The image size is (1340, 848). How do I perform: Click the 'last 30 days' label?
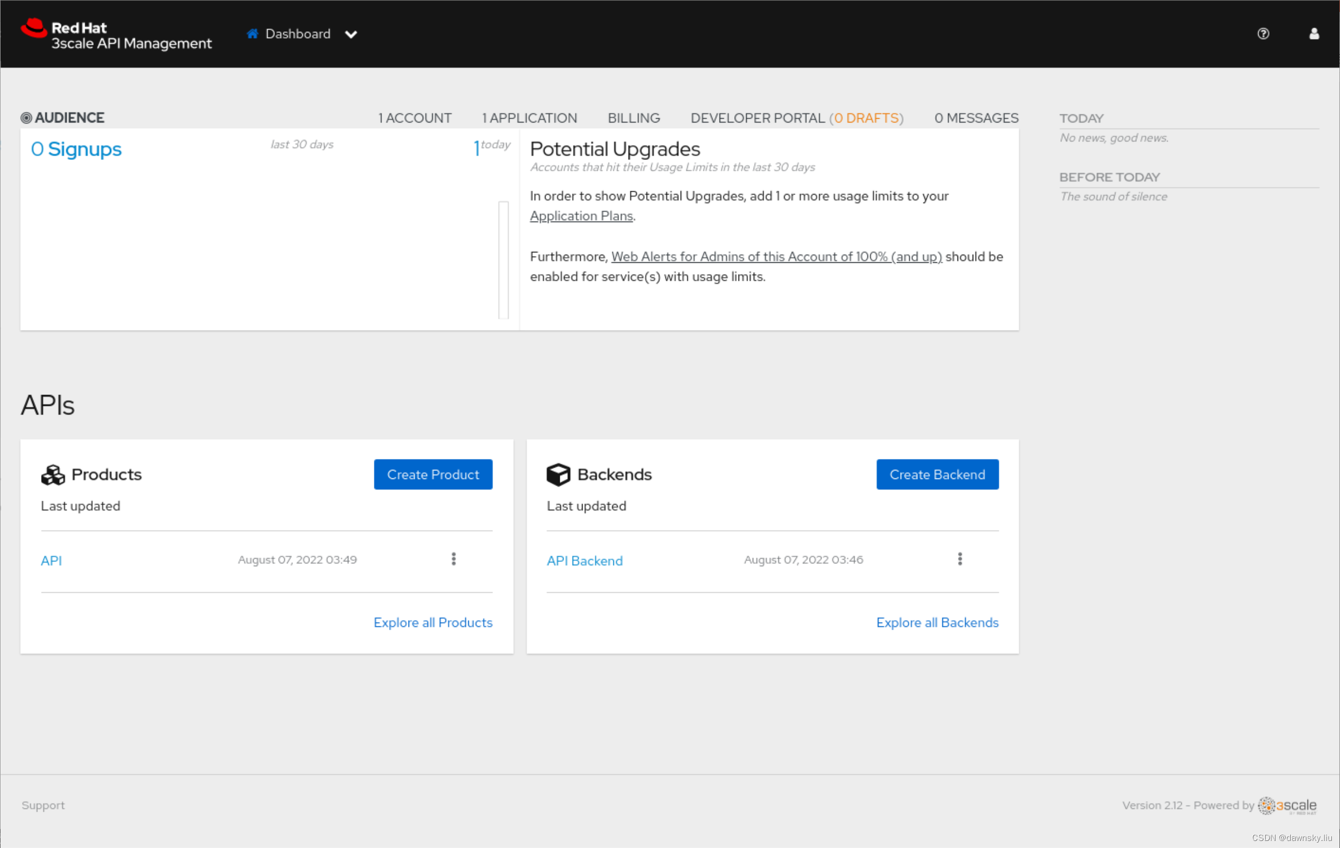pyautogui.click(x=302, y=144)
